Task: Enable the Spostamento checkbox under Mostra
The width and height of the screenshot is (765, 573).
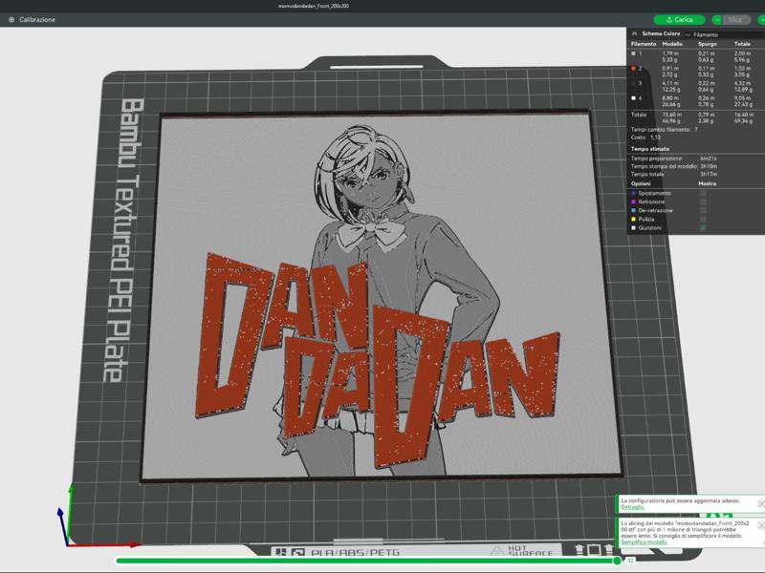Action: pos(703,193)
